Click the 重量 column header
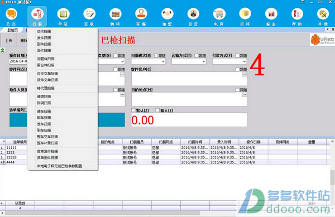335x217 pixels. [312, 142]
